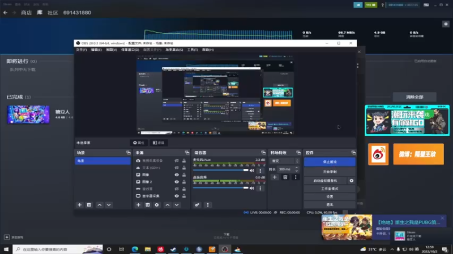This screenshot has height=254, width=453.
Task: Open the Windows Start menu
Action: (x=6, y=249)
